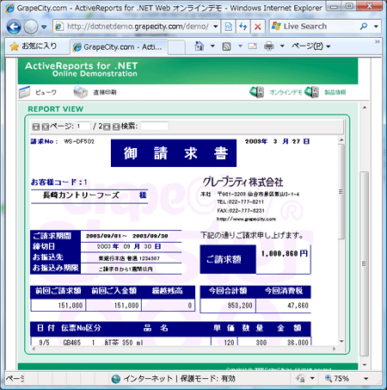The height and width of the screenshot is (390, 387).
Task: Click the Print printer icon
Action: (x=268, y=46)
